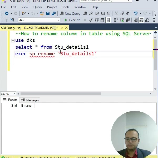Toggle Include Client Statistics
The image size is (158, 158).
128,20
